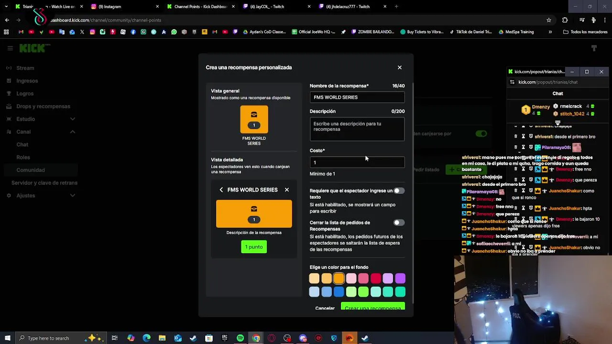Click the browser back arrow
Viewport: 612px width, 344px height.
click(x=7, y=20)
